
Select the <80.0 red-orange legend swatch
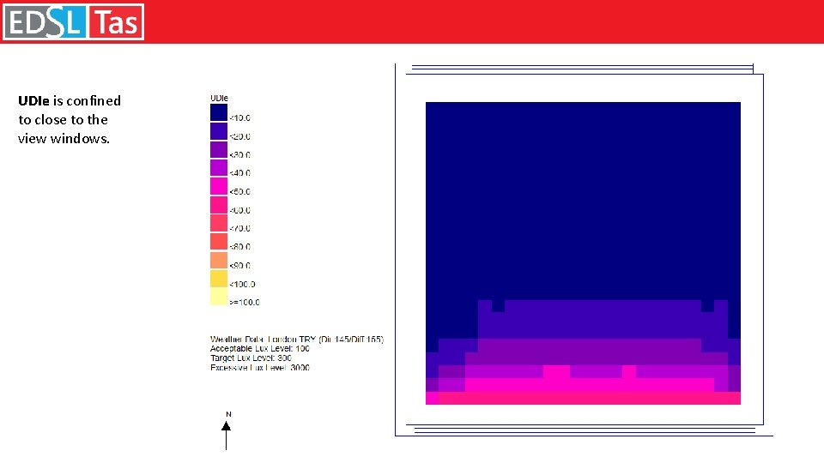point(219,241)
